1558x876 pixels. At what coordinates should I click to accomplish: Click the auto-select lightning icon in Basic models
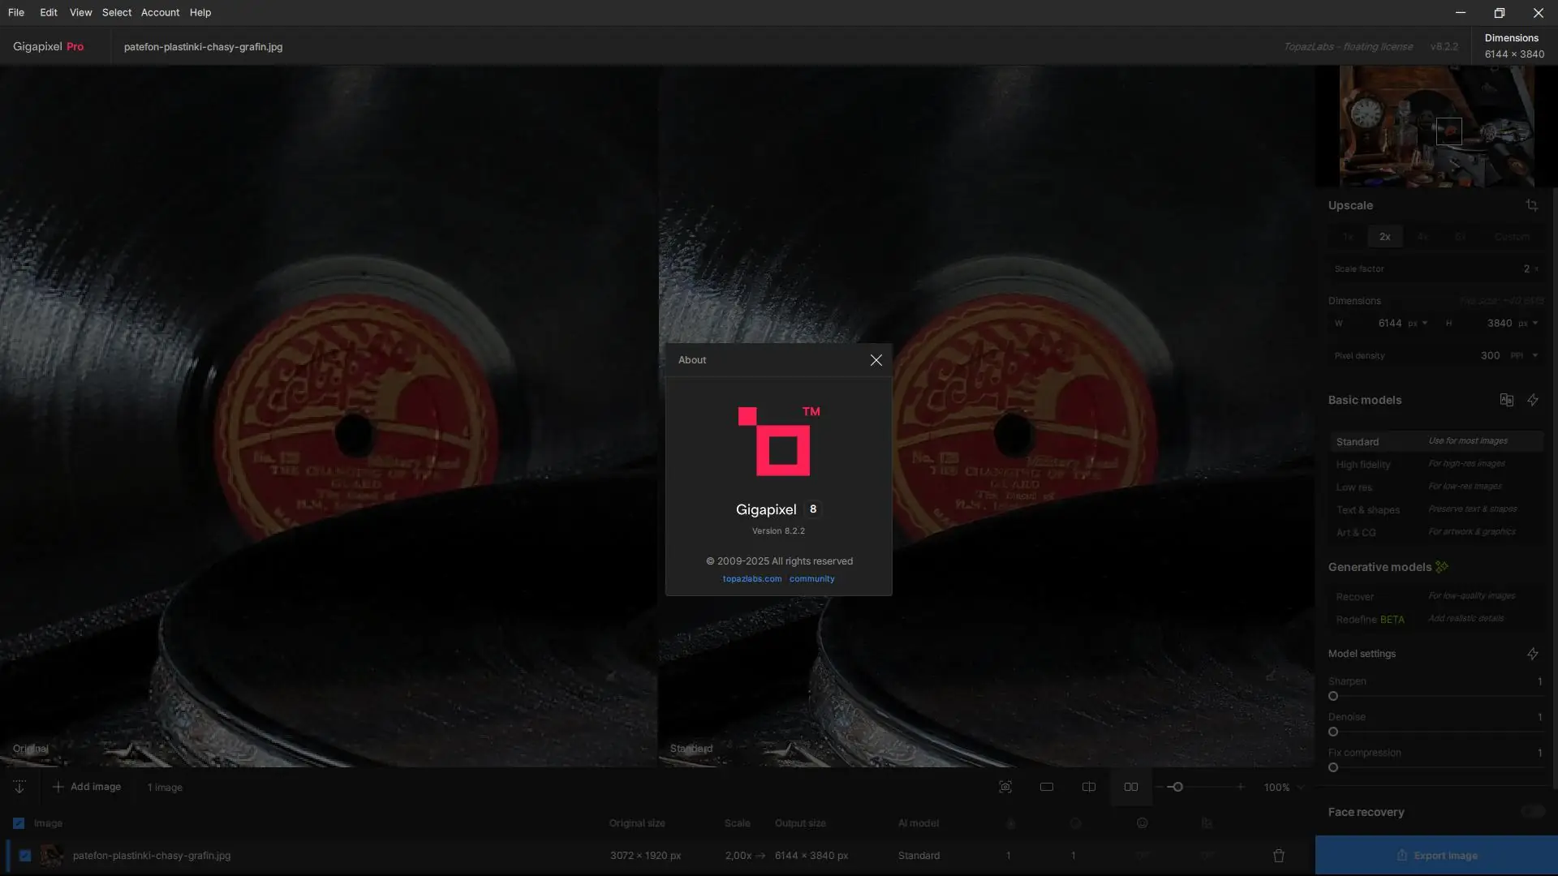coord(1532,400)
